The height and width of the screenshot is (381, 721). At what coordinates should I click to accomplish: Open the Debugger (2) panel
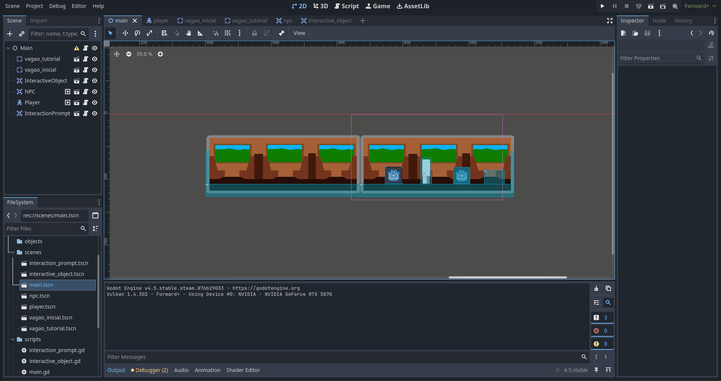click(149, 370)
